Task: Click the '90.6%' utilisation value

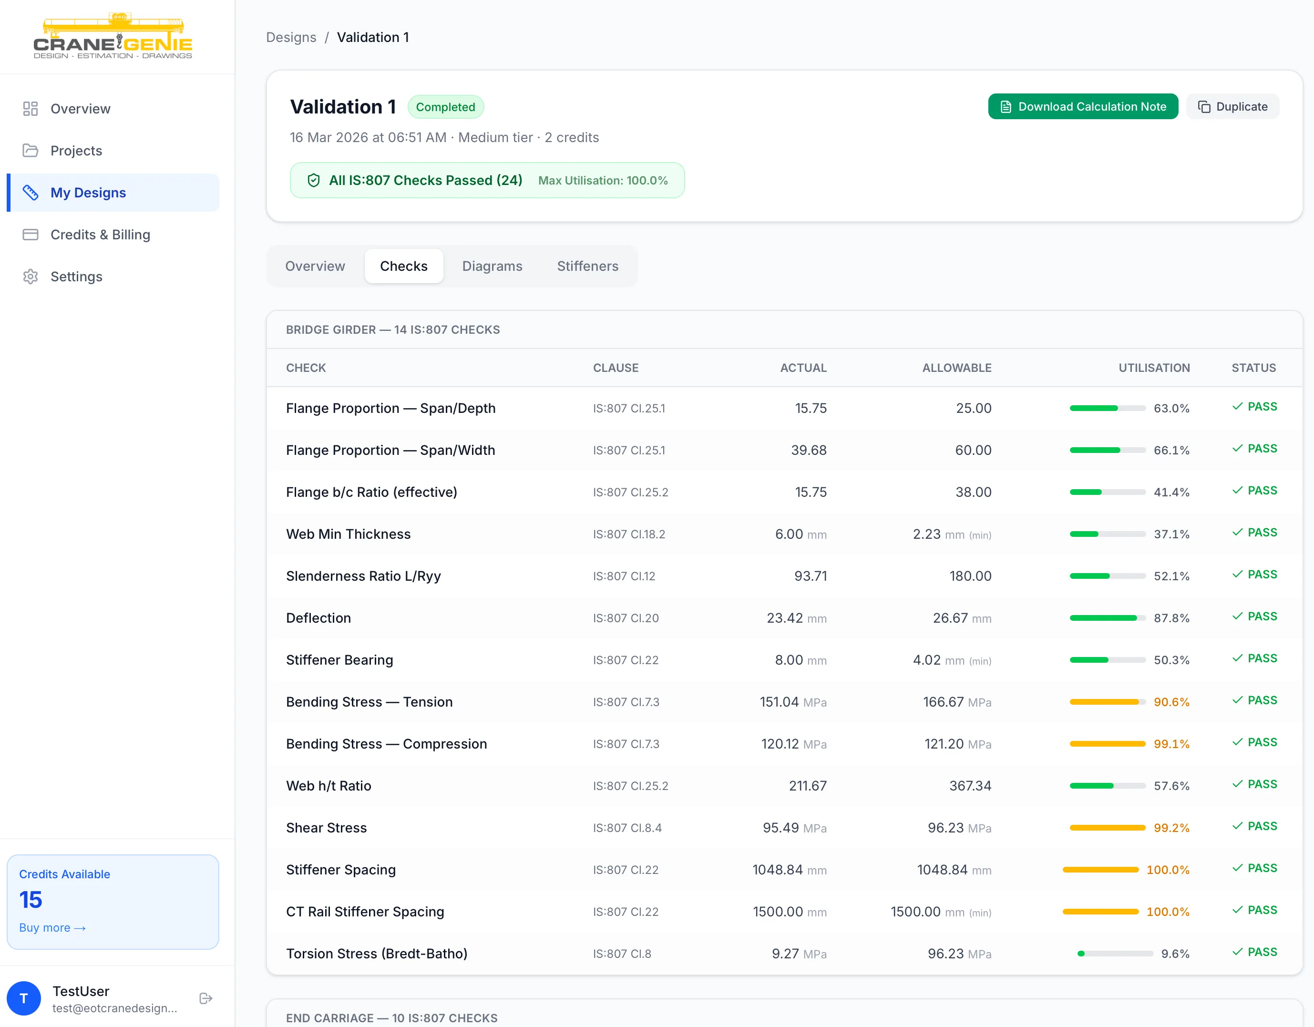Action: (x=1172, y=702)
